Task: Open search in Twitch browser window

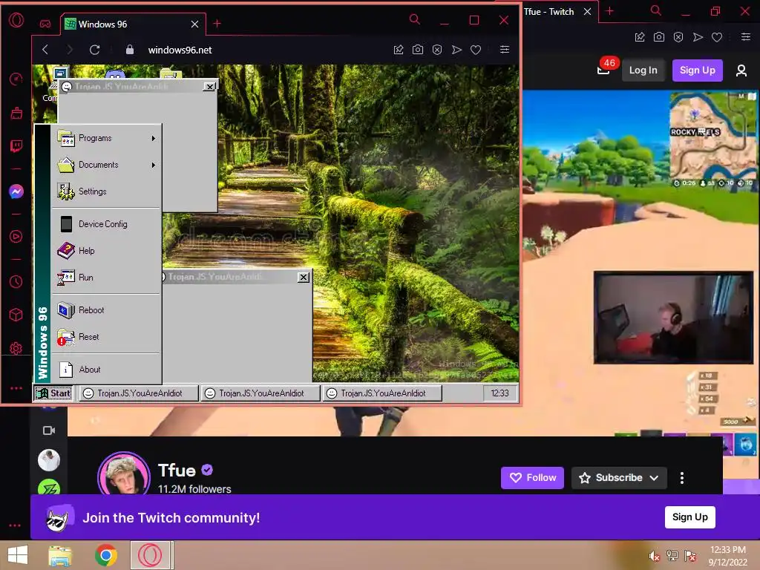Action: point(656,10)
